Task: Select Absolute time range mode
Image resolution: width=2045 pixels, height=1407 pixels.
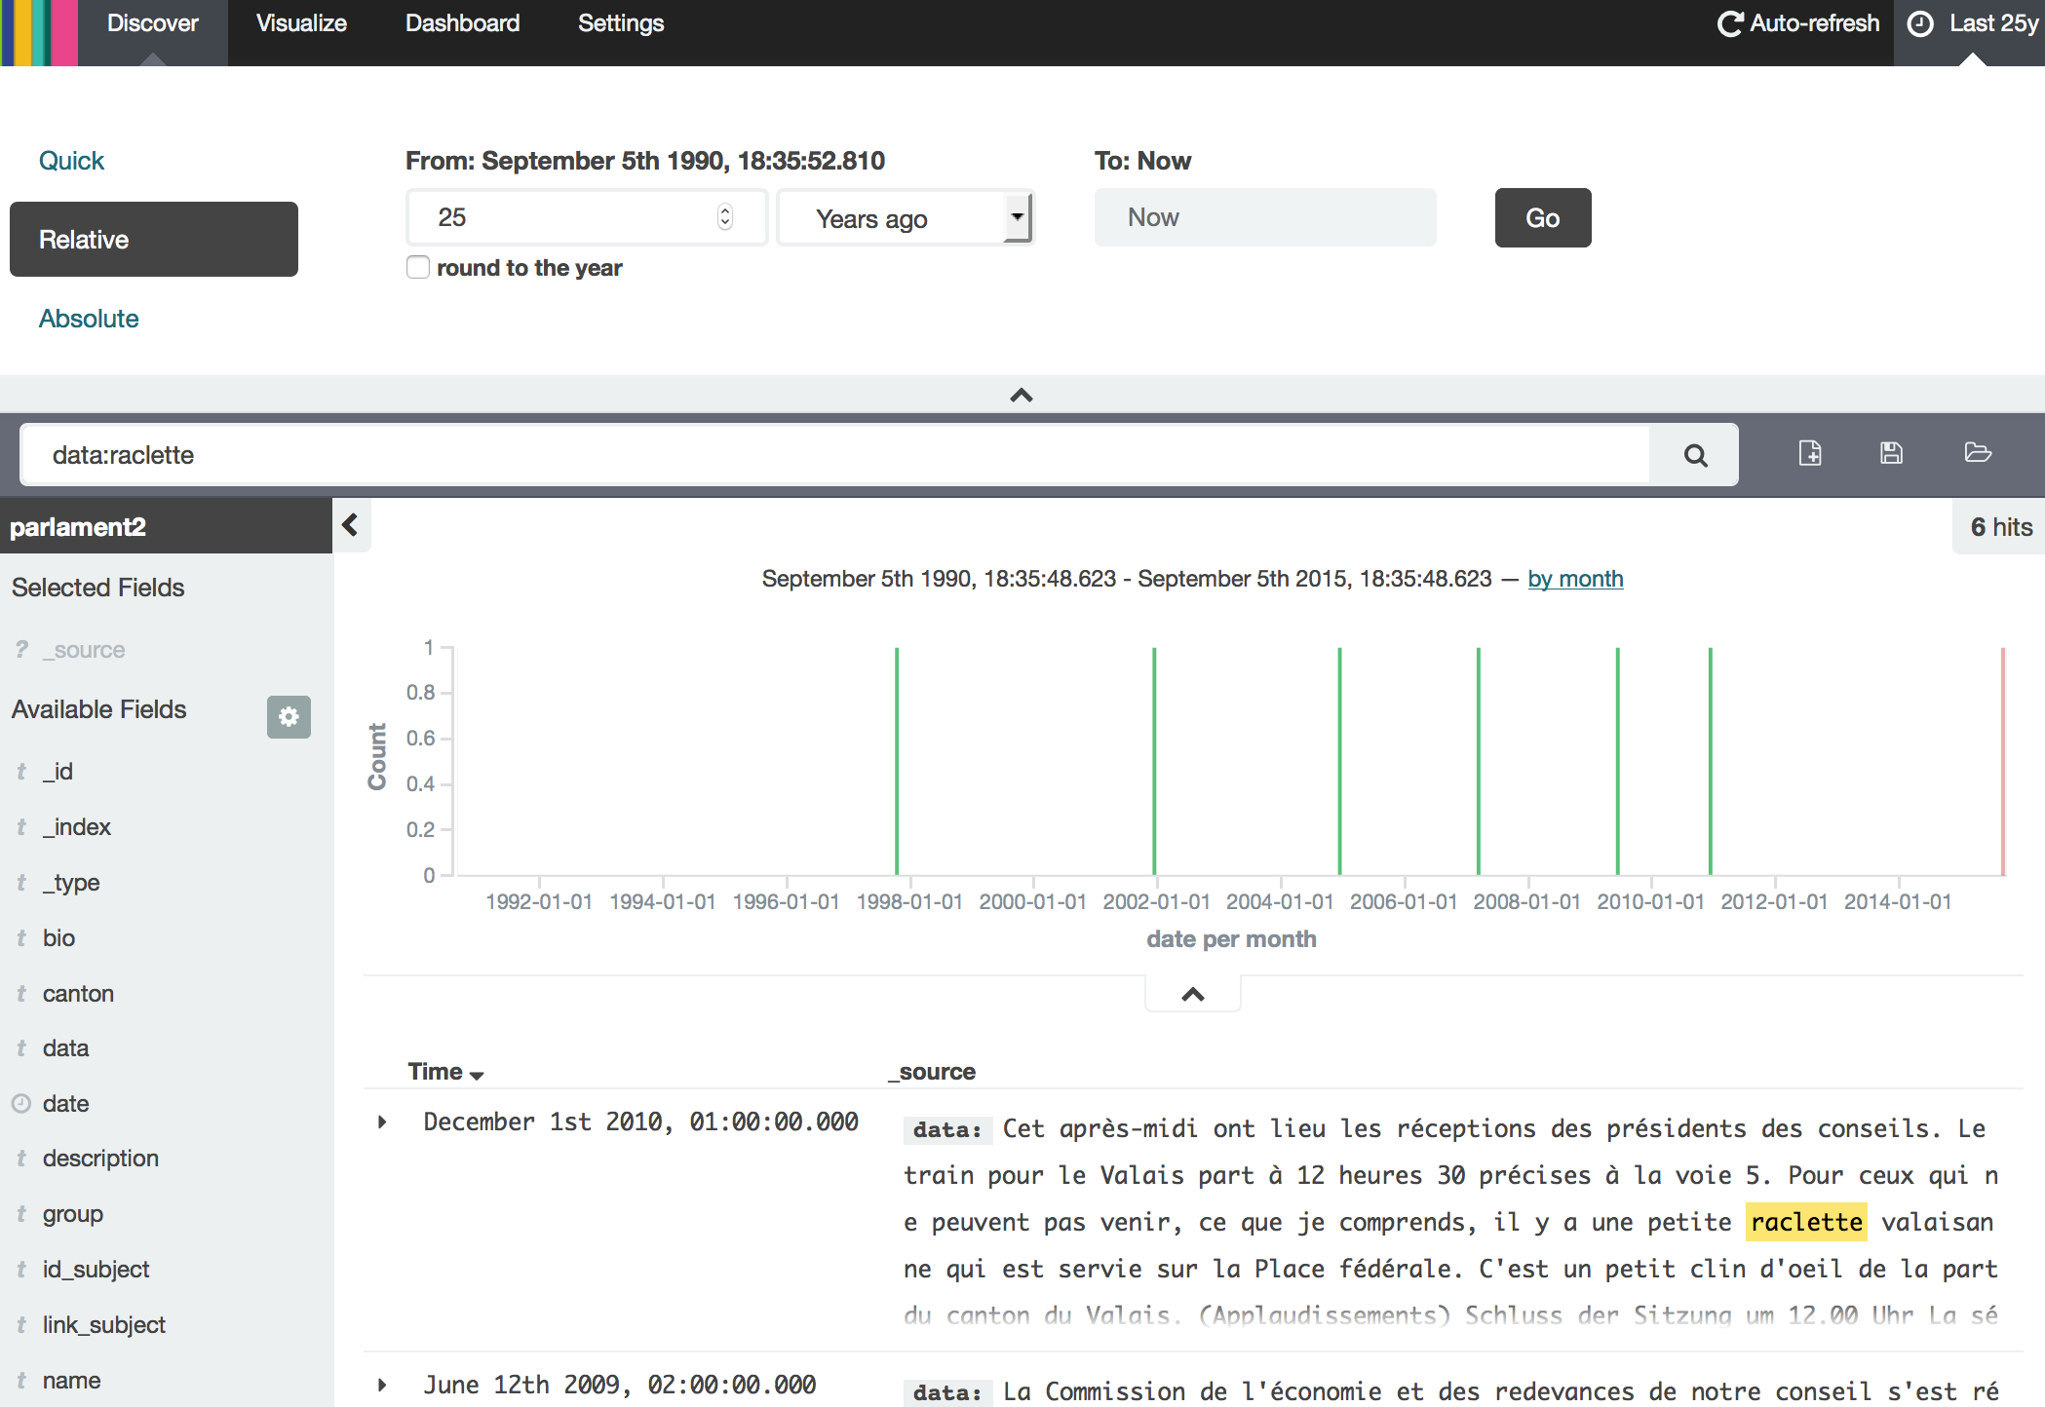Action: 89,319
